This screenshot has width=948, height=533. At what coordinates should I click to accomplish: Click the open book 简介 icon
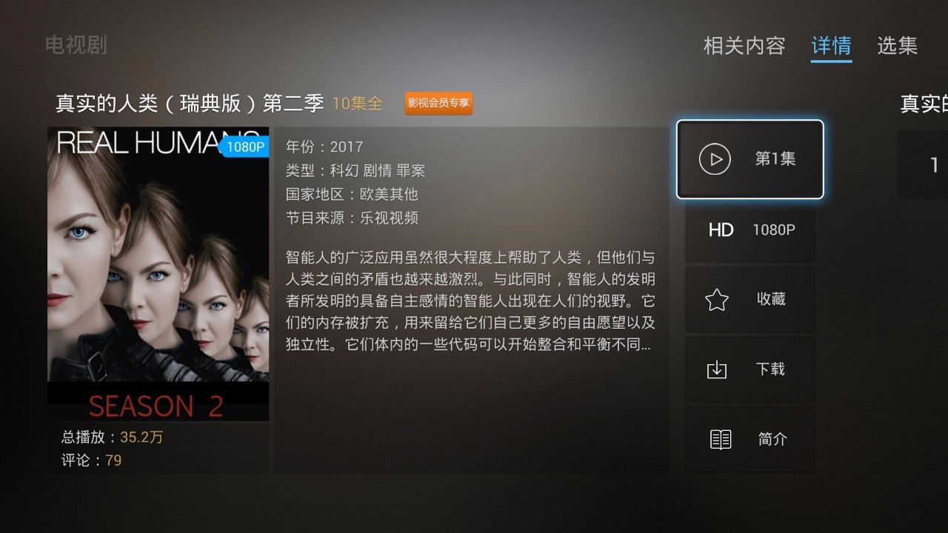pos(721,439)
